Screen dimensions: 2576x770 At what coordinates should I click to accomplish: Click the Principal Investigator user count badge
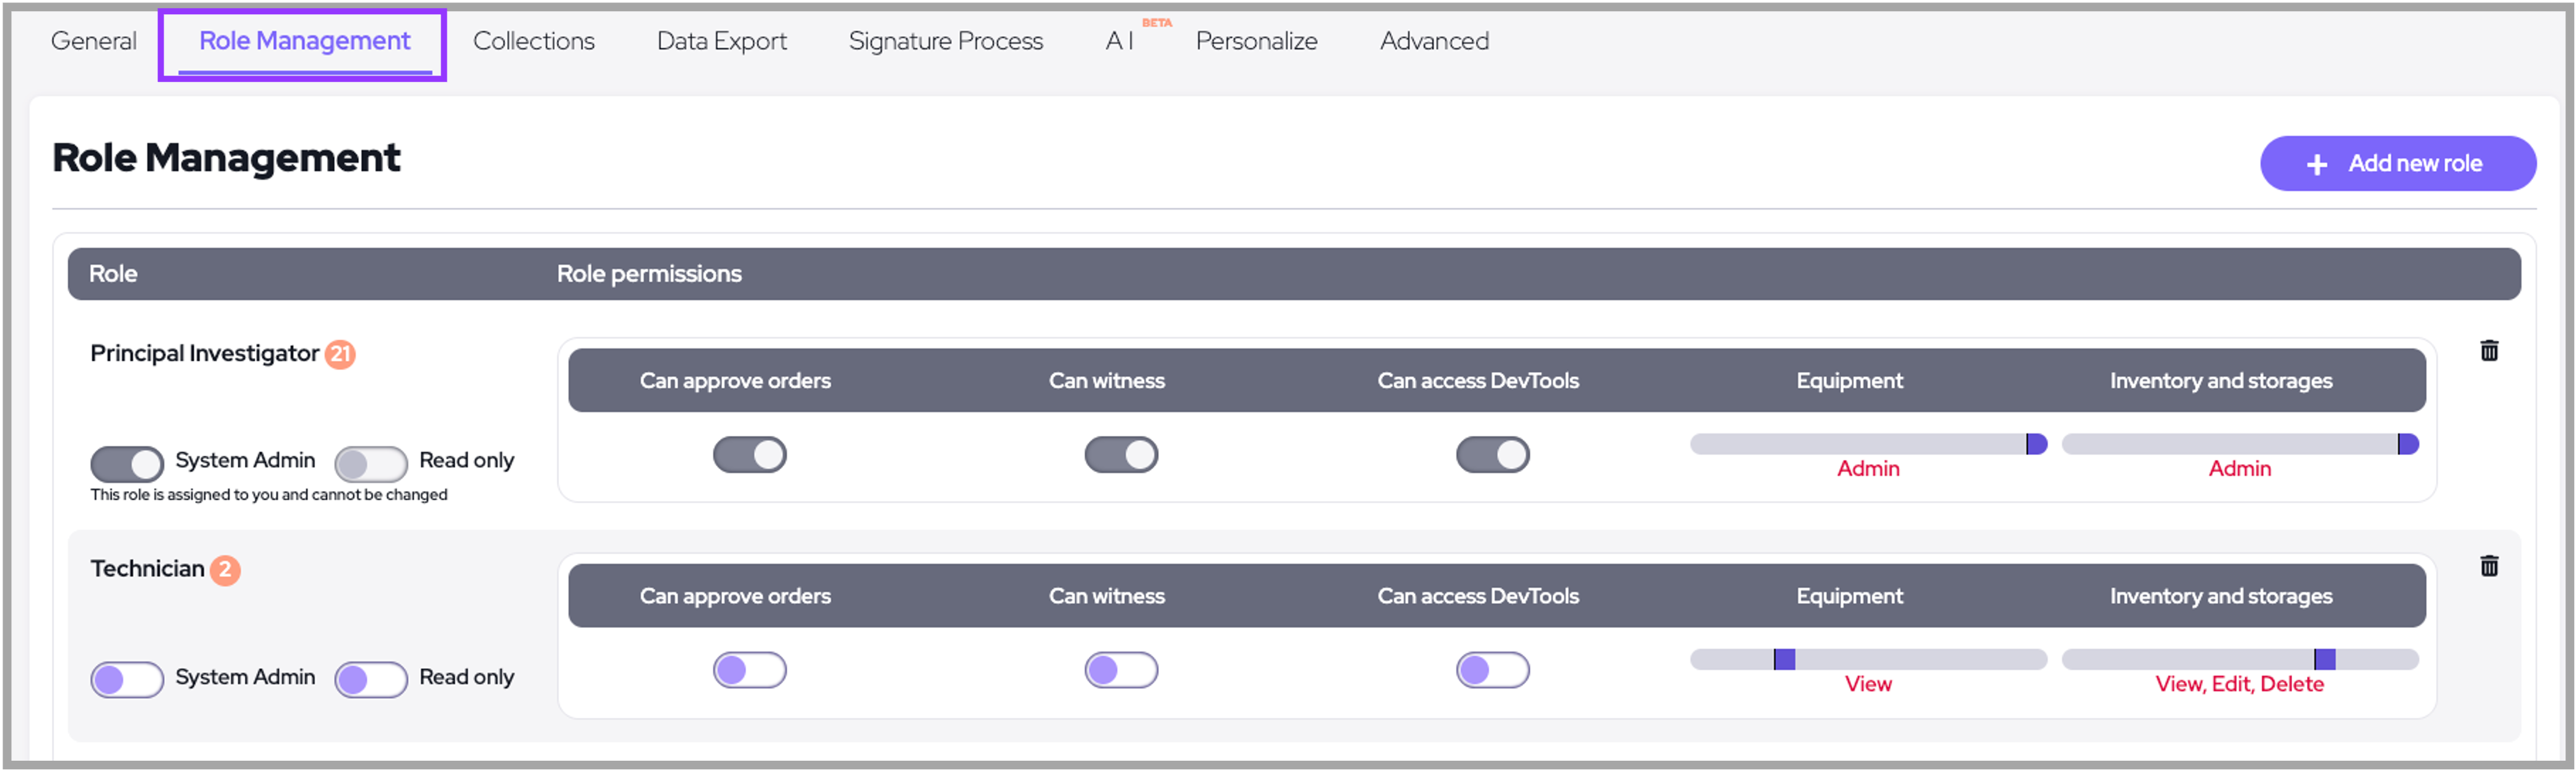click(341, 354)
